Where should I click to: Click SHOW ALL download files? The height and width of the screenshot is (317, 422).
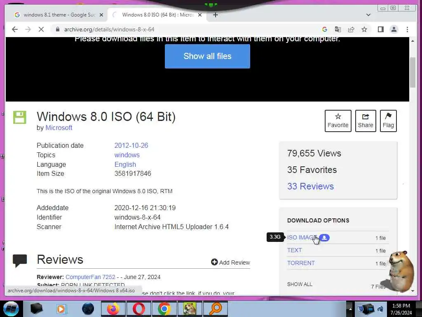point(300,284)
